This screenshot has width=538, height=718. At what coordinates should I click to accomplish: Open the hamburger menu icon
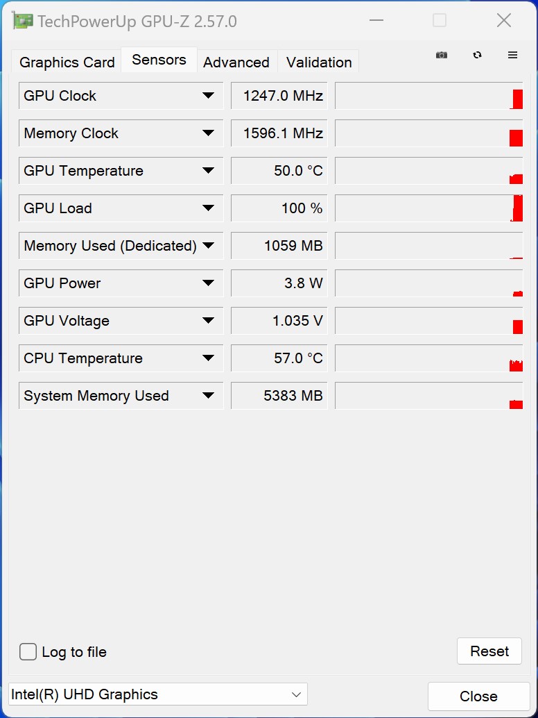(x=513, y=56)
